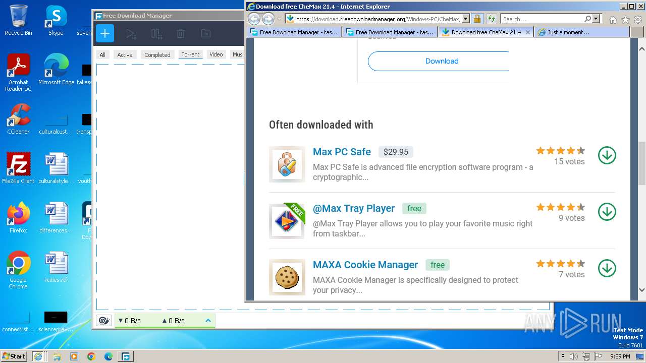Click the Download button for CheMax
646x363 pixels.
coord(438,61)
